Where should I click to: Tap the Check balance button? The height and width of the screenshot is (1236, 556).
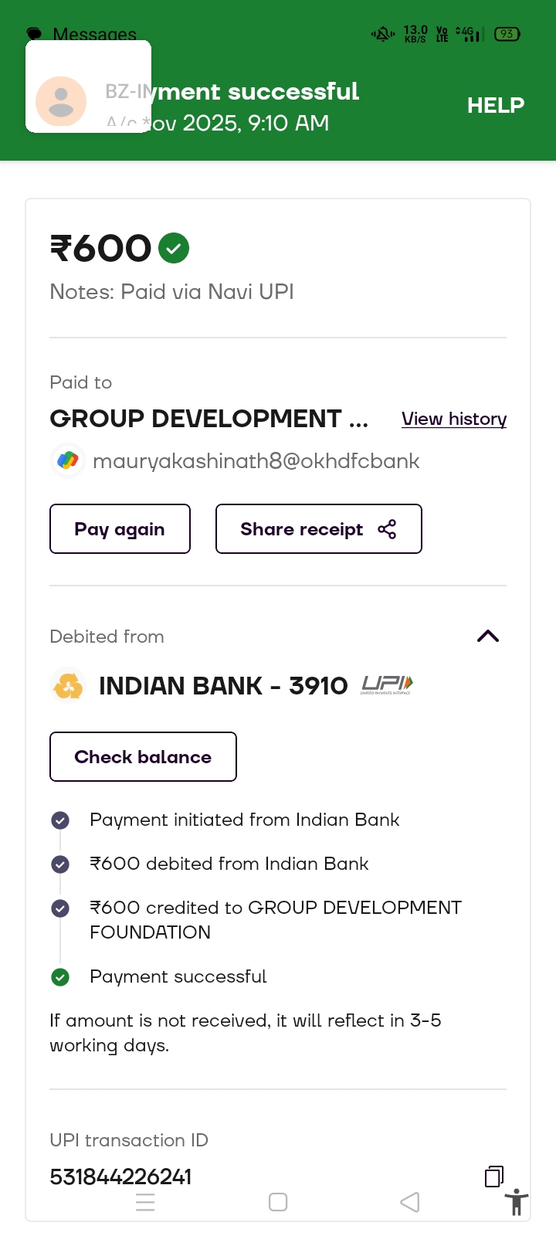click(x=143, y=757)
